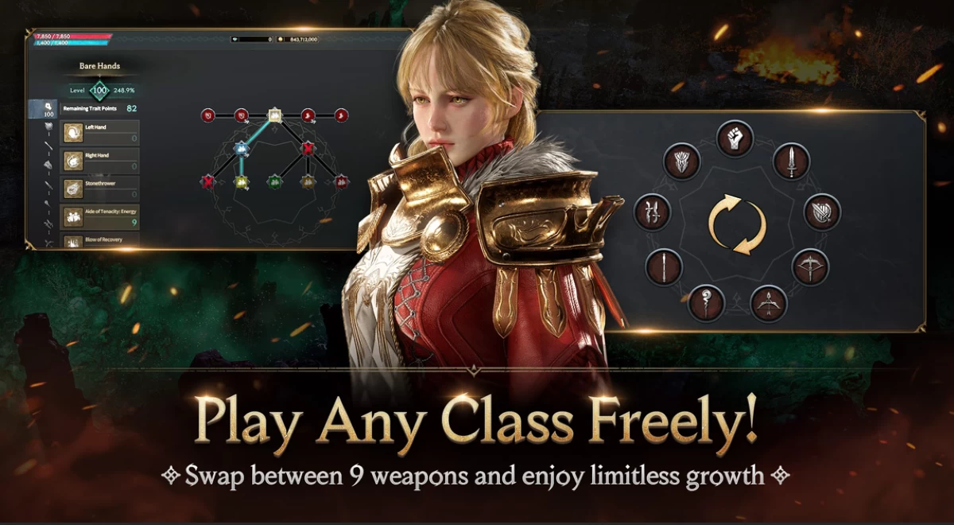Select the bare fist weapon icon

coord(735,139)
